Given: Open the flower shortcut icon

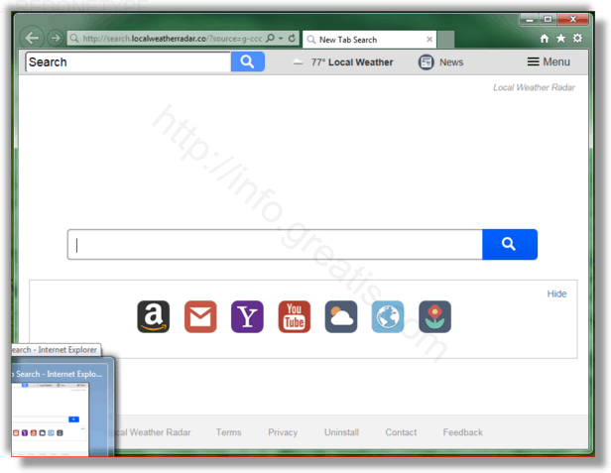Looking at the screenshot, I should 434,316.
